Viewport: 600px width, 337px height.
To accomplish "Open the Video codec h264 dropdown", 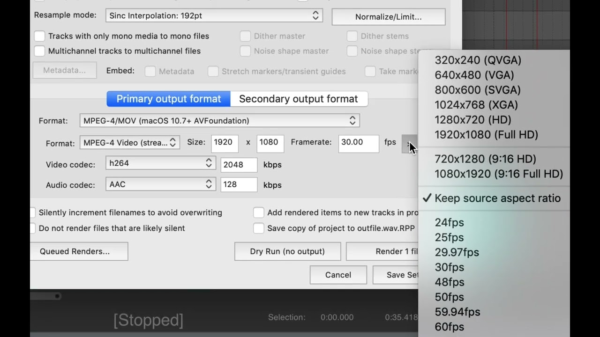I will (161, 163).
